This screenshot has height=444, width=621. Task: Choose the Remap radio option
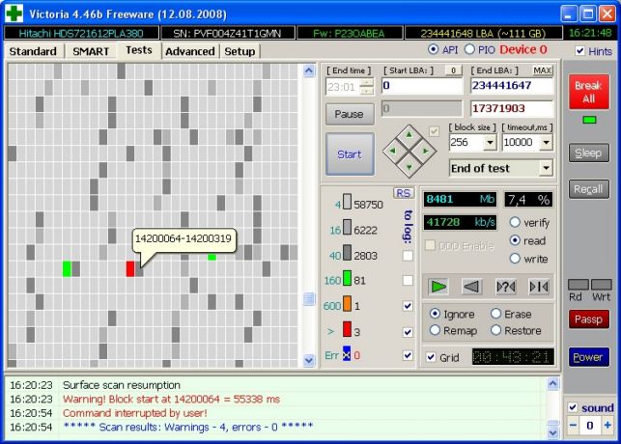tap(435, 330)
